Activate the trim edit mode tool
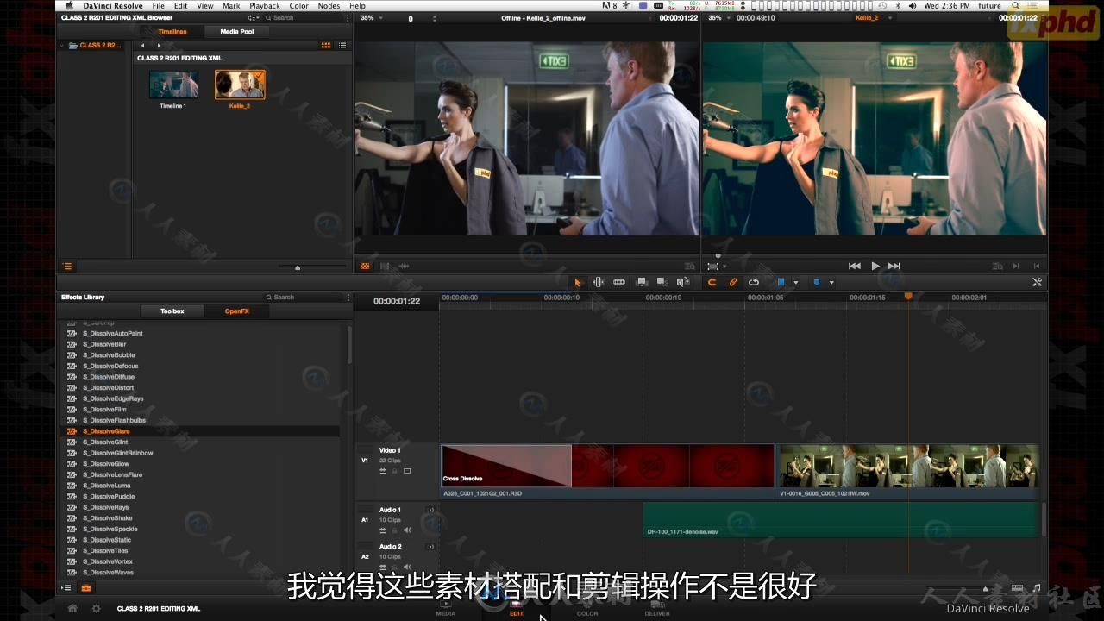 point(599,282)
